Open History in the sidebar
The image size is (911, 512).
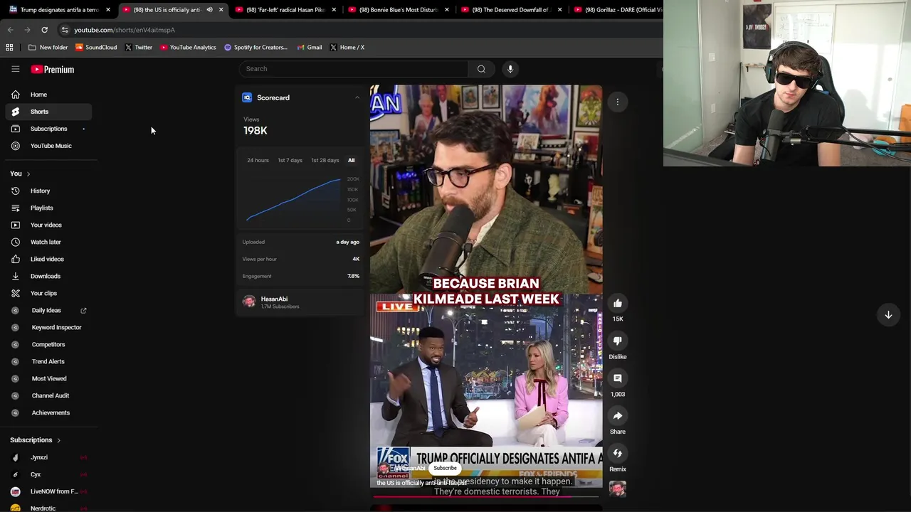[x=48, y=191]
